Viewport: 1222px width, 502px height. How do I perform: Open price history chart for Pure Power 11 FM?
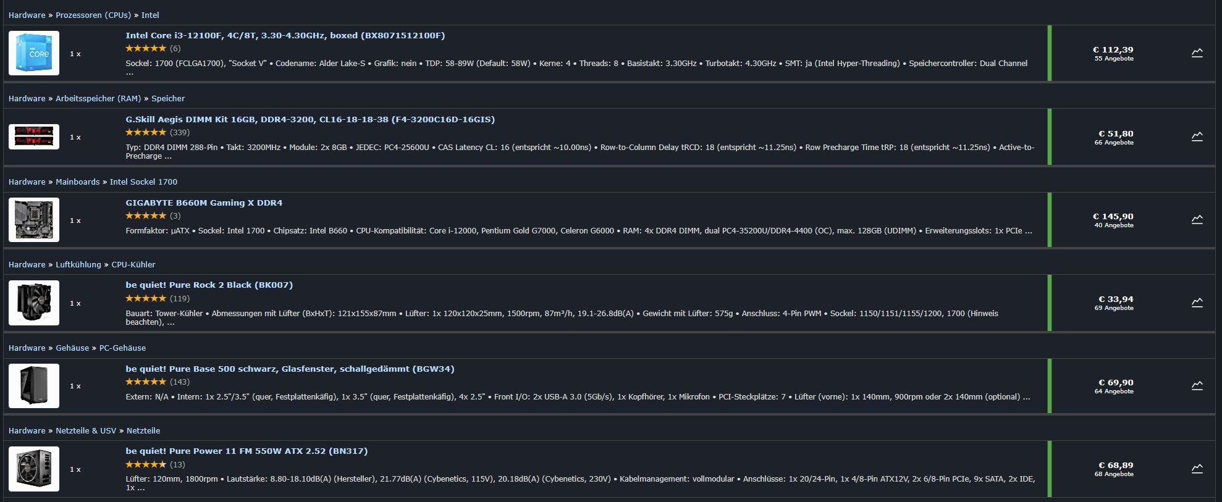click(1197, 468)
